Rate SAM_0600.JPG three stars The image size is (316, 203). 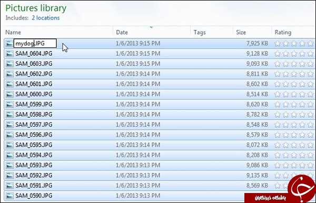click(294, 94)
